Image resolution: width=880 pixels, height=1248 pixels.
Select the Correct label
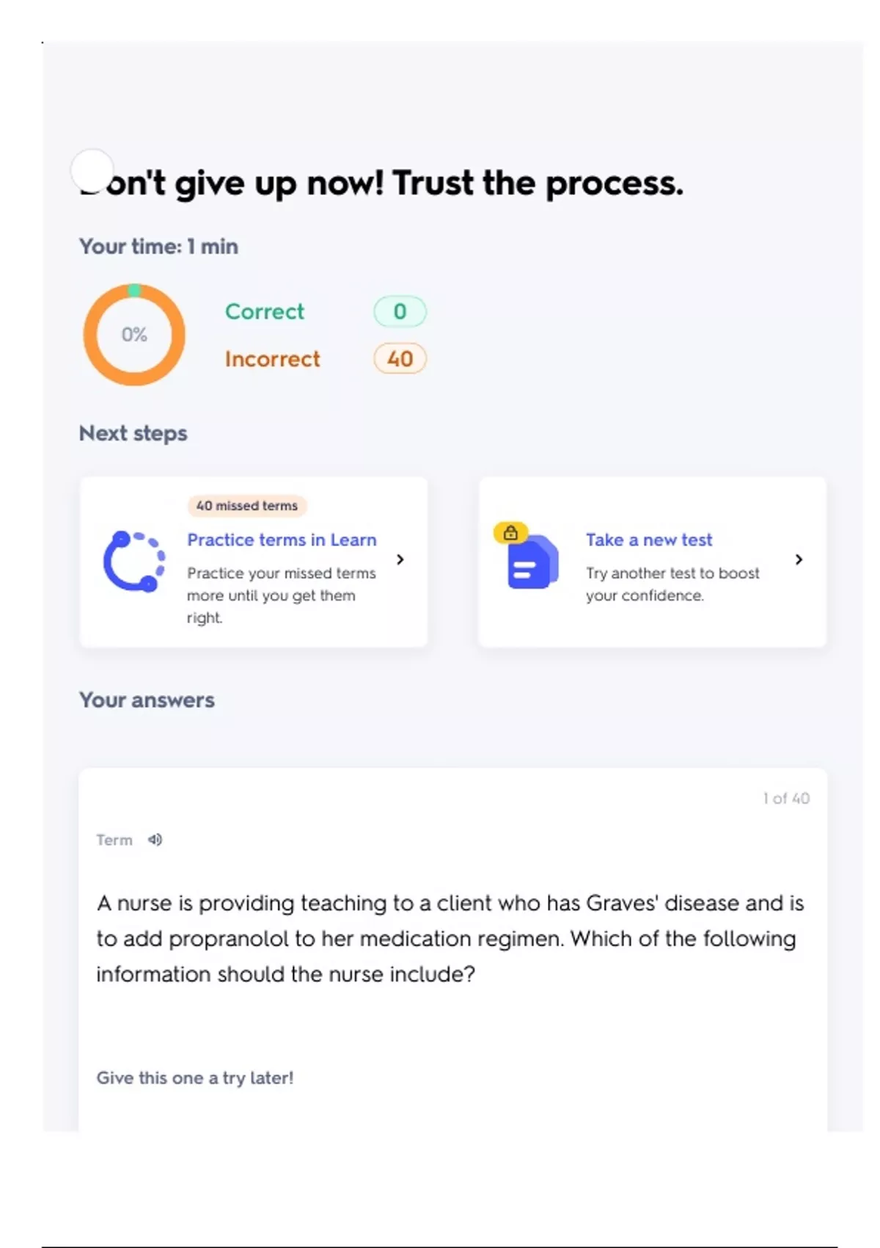point(264,311)
